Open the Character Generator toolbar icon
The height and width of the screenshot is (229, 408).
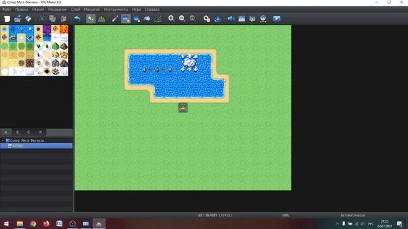click(x=252, y=18)
